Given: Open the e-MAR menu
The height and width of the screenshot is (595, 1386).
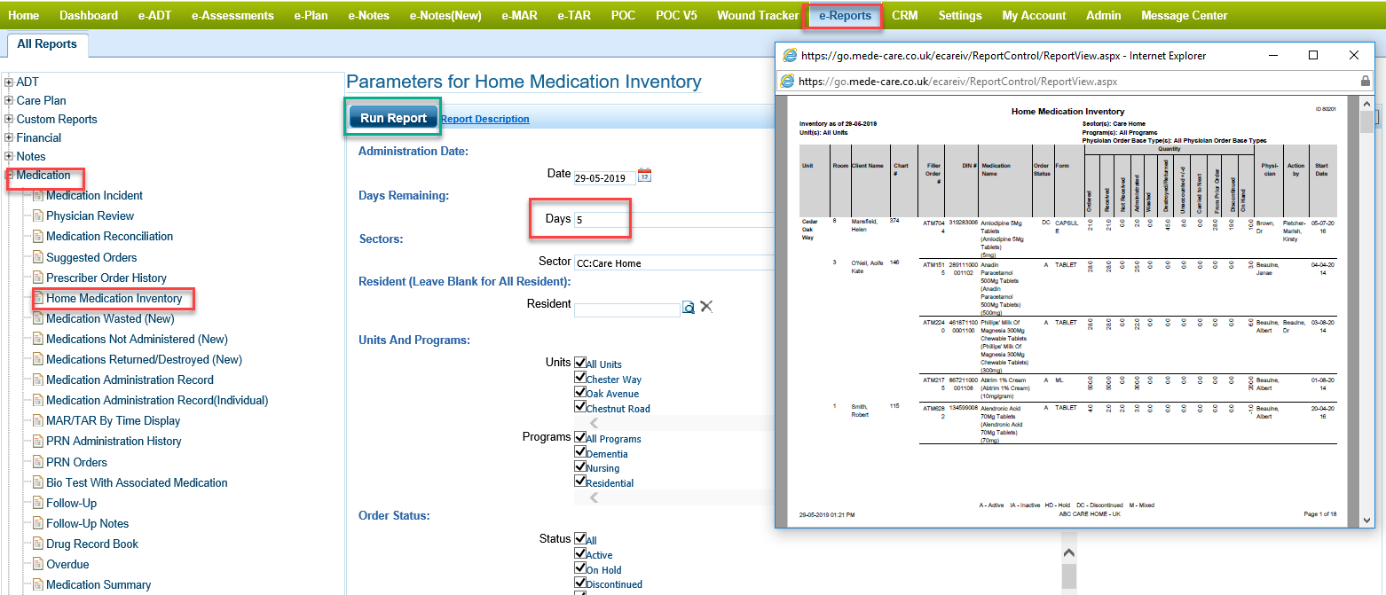Looking at the screenshot, I should (519, 15).
